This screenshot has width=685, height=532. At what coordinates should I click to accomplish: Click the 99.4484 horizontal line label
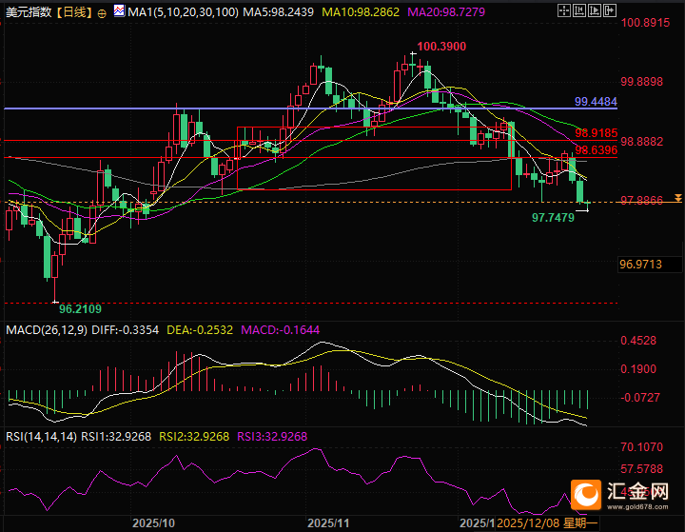tap(596, 102)
